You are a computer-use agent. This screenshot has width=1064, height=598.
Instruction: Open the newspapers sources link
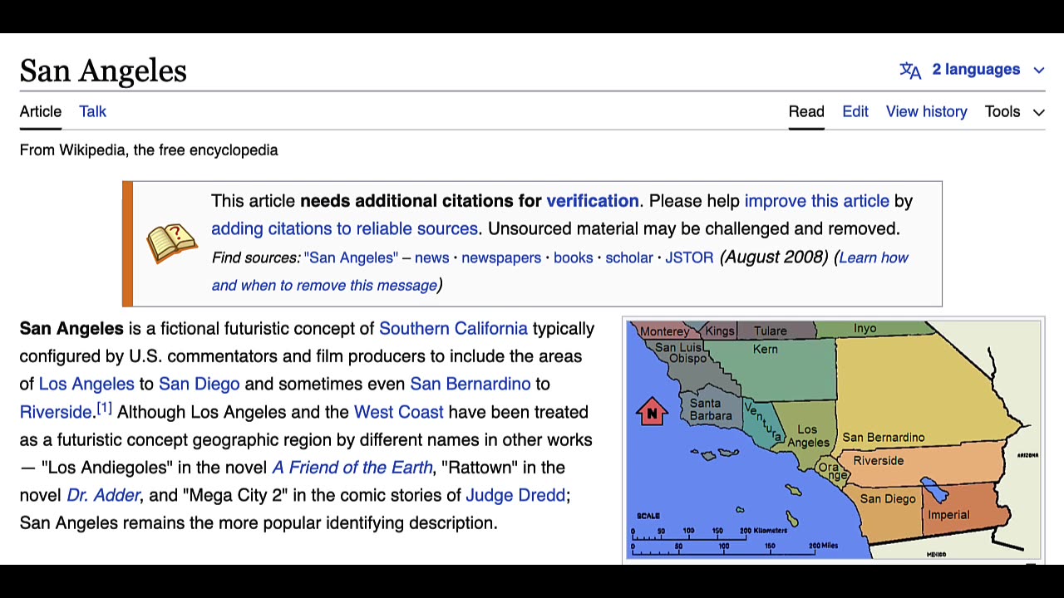501,257
